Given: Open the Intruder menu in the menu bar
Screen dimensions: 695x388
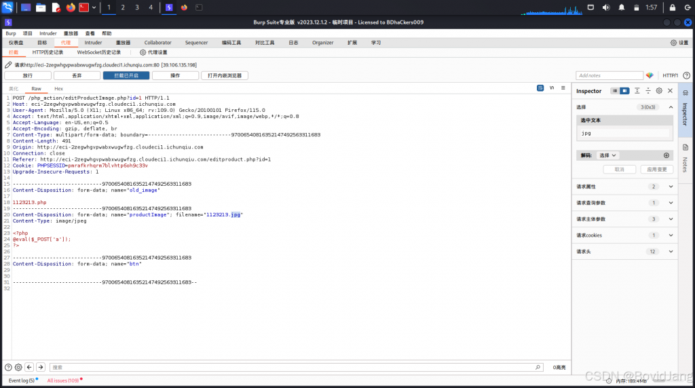Looking at the screenshot, I should (48, 33).
